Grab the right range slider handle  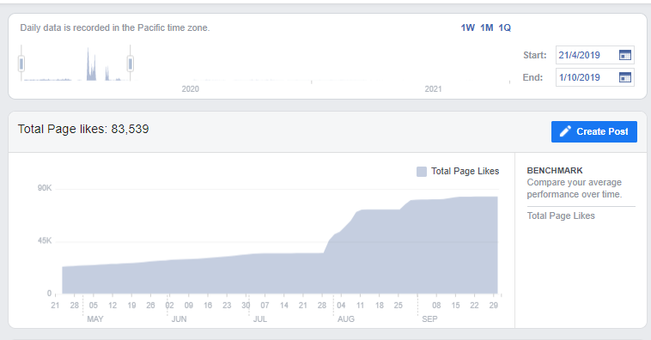pyautogui.click(x=130, y=64)
